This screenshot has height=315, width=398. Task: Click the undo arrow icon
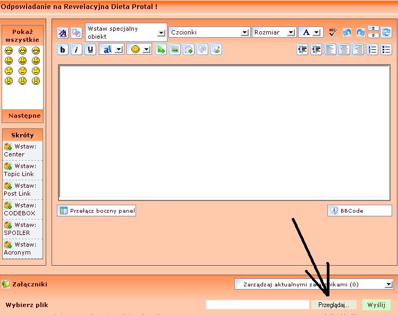click(347, 32)
